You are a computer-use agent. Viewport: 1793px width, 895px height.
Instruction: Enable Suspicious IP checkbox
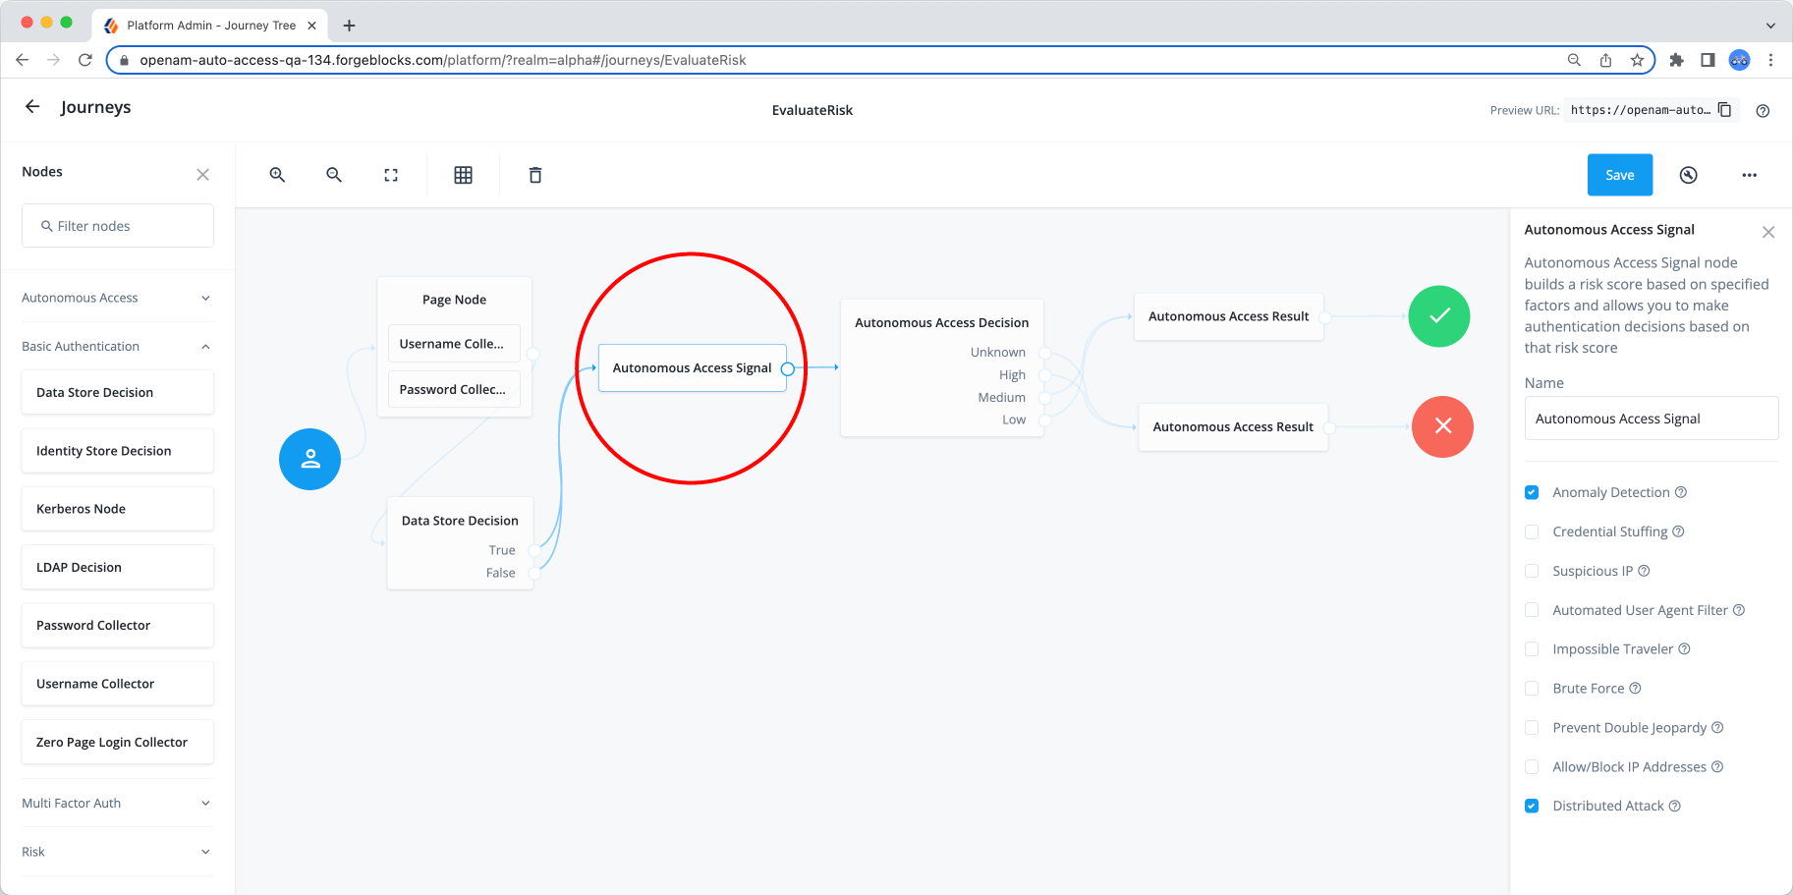click(1532, 571)
